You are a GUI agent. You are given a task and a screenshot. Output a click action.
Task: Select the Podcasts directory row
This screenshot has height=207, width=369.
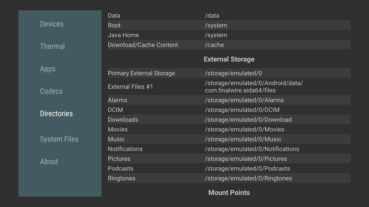pos(229,168)
